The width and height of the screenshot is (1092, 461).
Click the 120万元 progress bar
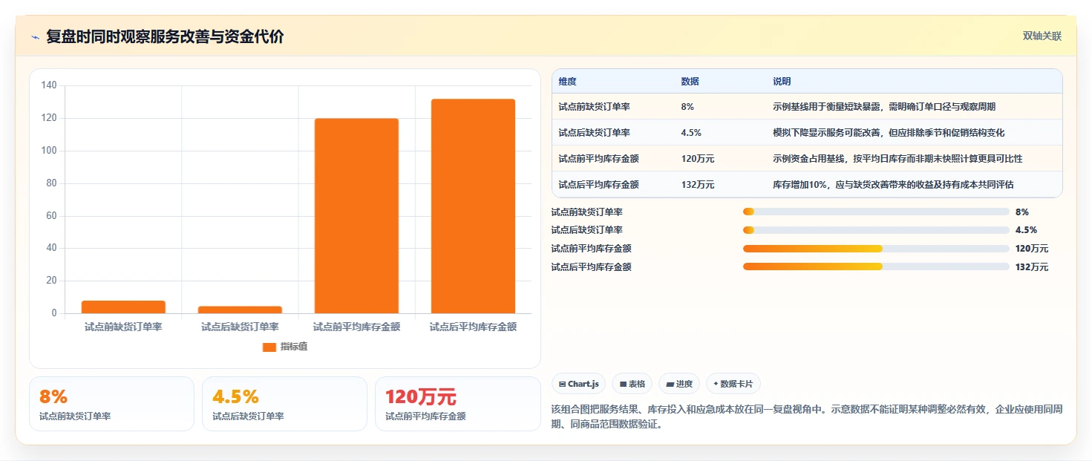(x=876, y=249)
